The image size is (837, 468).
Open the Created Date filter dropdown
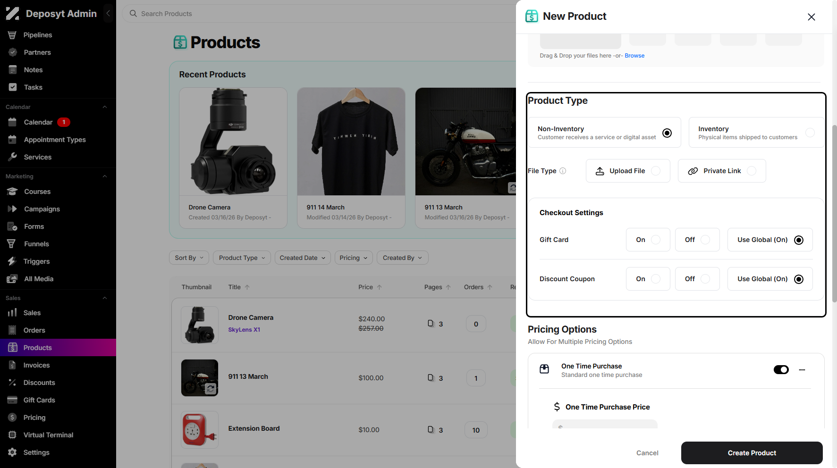pos(302,258)
